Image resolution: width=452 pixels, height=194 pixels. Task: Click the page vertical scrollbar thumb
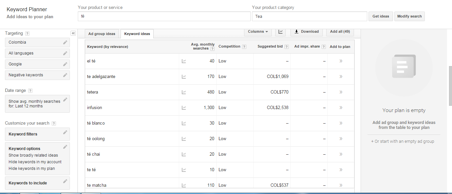(x=450, y=86)
